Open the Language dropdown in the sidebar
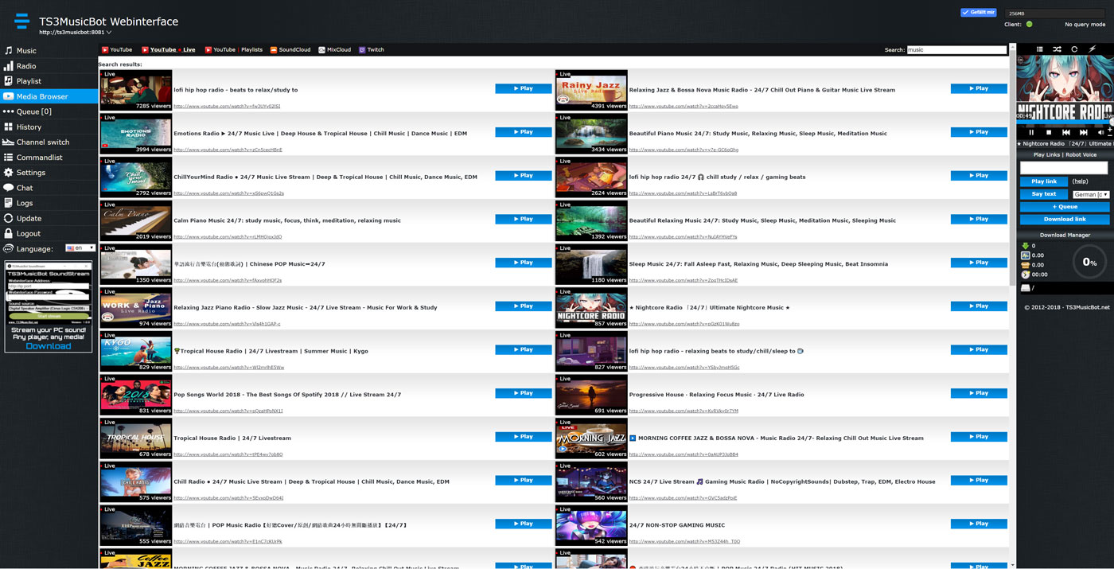1114x569 pixels. pos(80,248)
